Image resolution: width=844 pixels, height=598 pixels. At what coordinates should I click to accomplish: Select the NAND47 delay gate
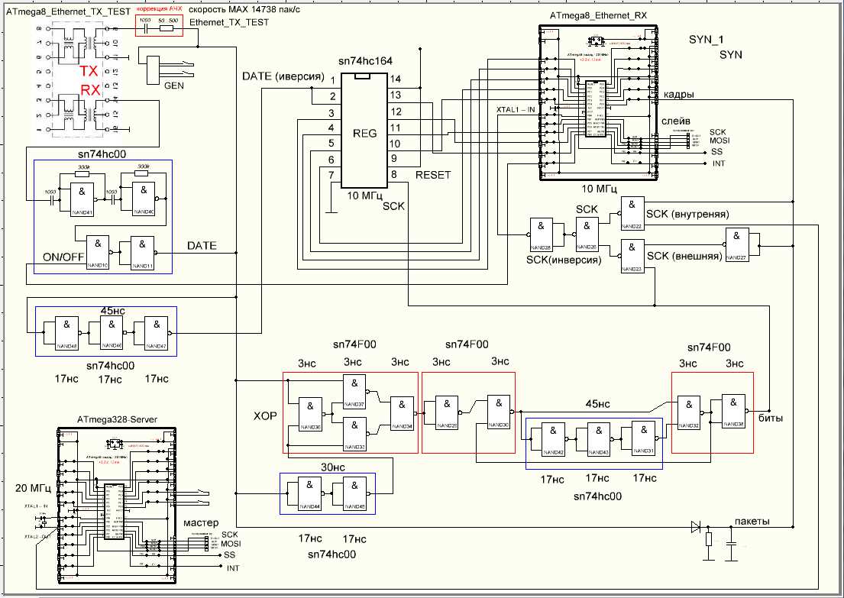point(156,334)
